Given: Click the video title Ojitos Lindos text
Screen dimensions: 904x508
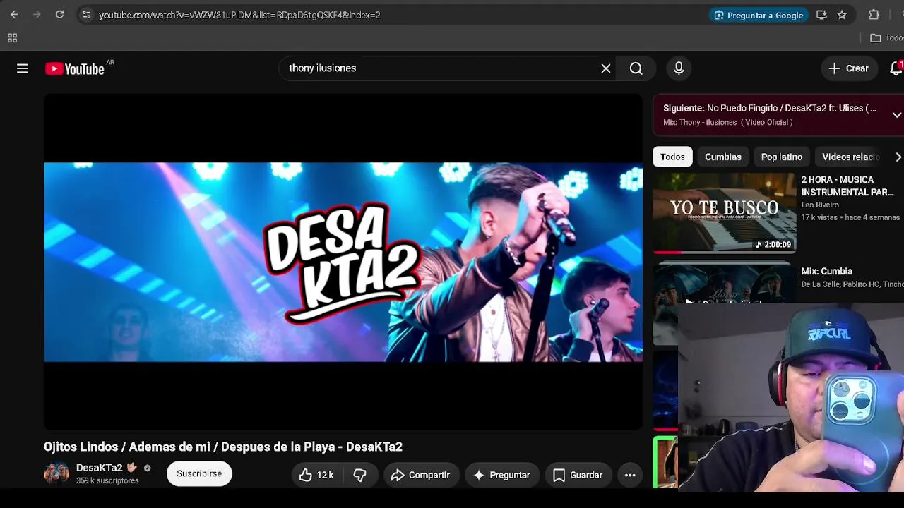Looking at the screenshot, I should [223, 447].
